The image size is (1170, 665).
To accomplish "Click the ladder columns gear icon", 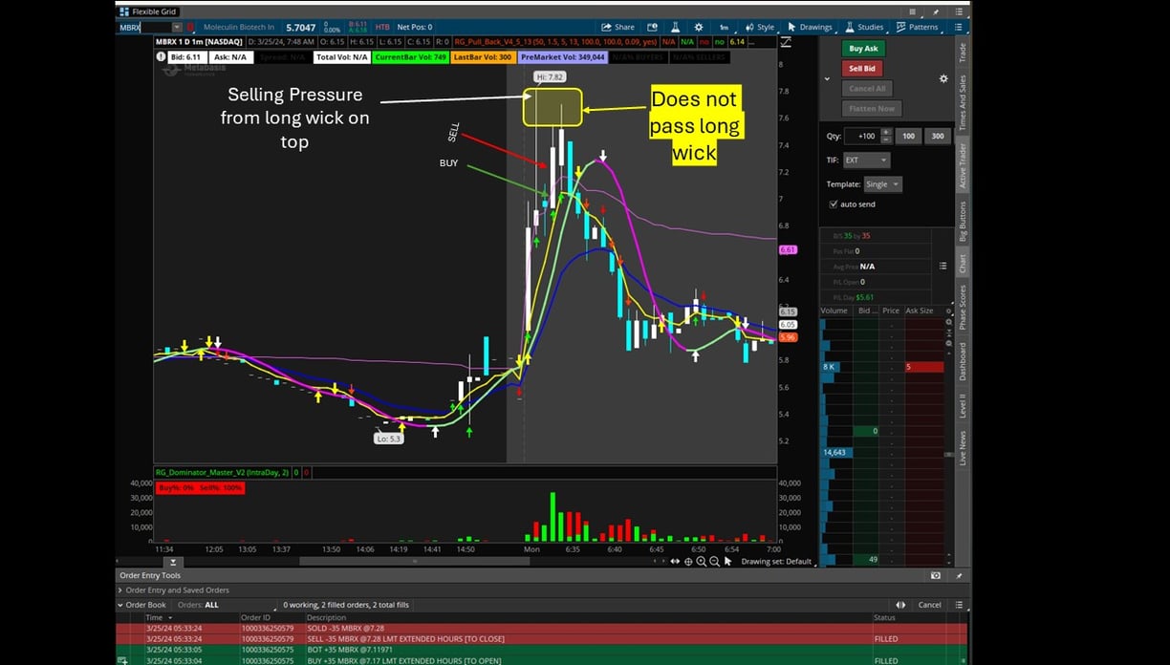I will pos(948,311).
